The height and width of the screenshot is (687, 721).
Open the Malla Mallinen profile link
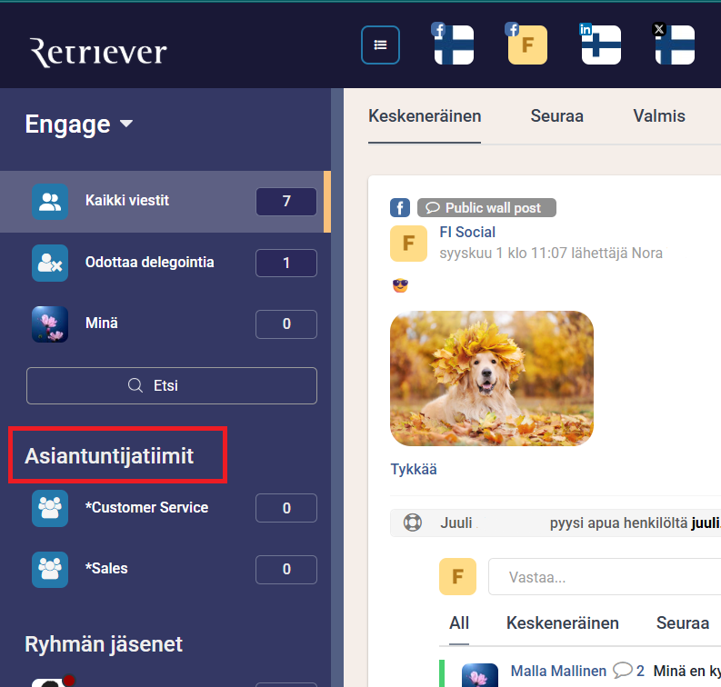click(x=558, y=671)
